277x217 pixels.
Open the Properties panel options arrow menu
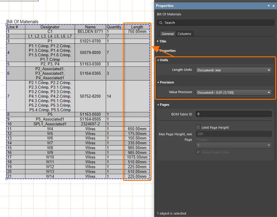click(x=269, y=6)
